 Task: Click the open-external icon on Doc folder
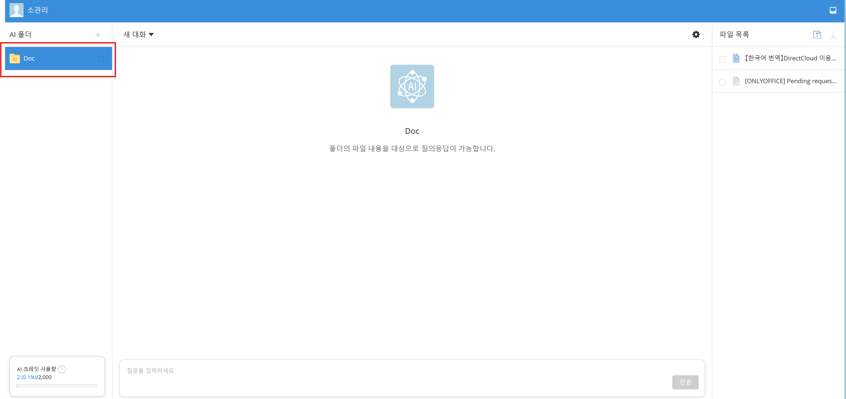click(x=101, y=59)
